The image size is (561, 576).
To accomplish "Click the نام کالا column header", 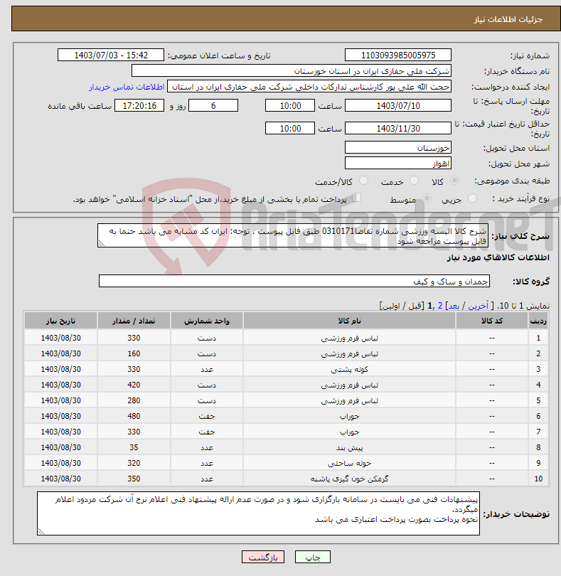I will 349,321.
